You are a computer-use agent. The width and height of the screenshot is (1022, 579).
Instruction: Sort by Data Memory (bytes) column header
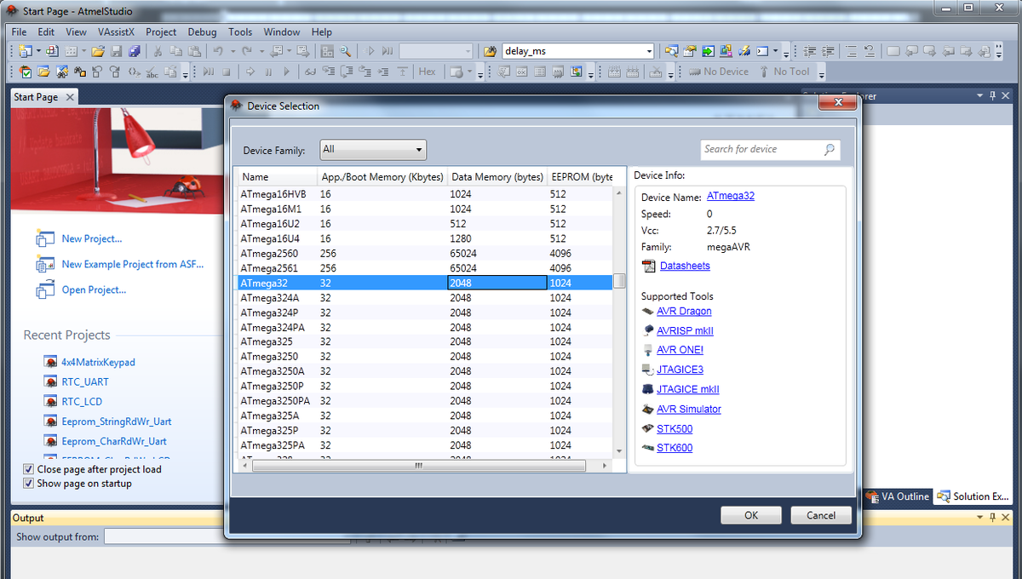(497, 177)
